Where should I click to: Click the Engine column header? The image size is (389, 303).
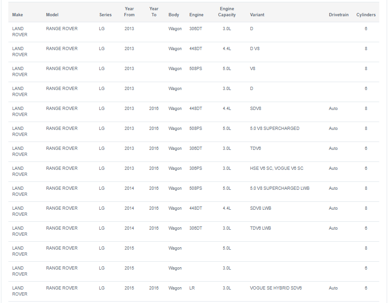196,15
